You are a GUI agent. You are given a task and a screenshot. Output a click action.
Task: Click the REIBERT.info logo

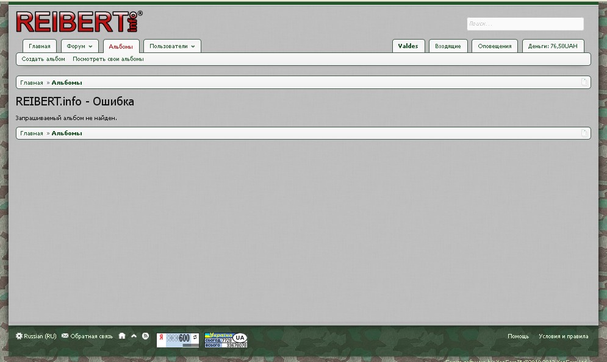coord(79,22)
